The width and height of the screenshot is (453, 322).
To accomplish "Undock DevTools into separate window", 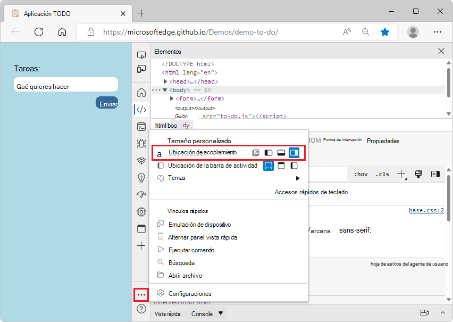I will point(256,153).
